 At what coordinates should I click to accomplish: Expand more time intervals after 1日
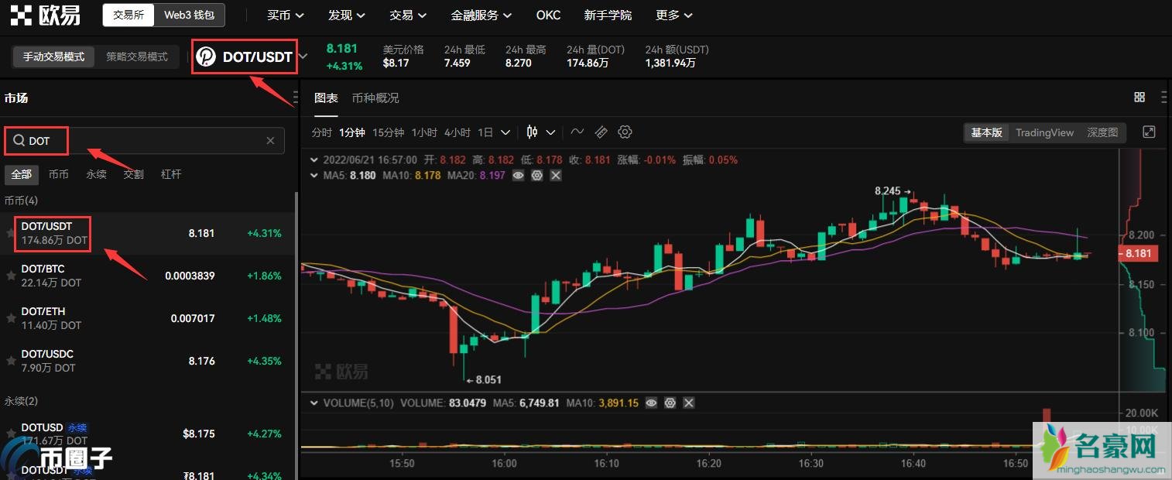tap(505, 132)
